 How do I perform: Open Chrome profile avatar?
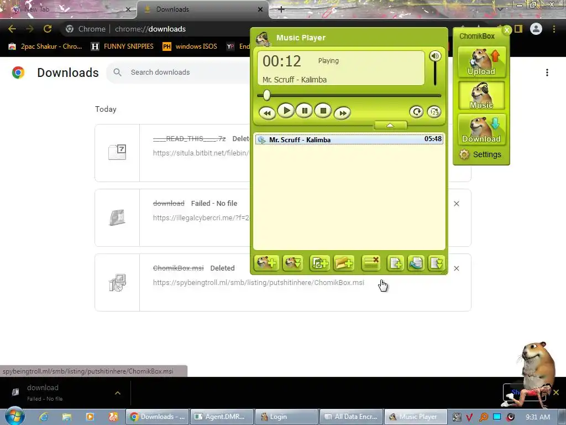pyautogui.click(x=536, y=29)
